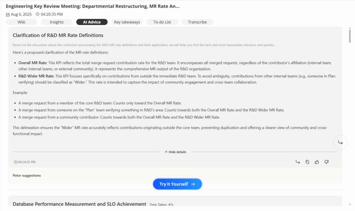Open the floating reply bubble on the right edge
Image resolution: width=355 pixels, height=211 pixels.
pos(340,142)
